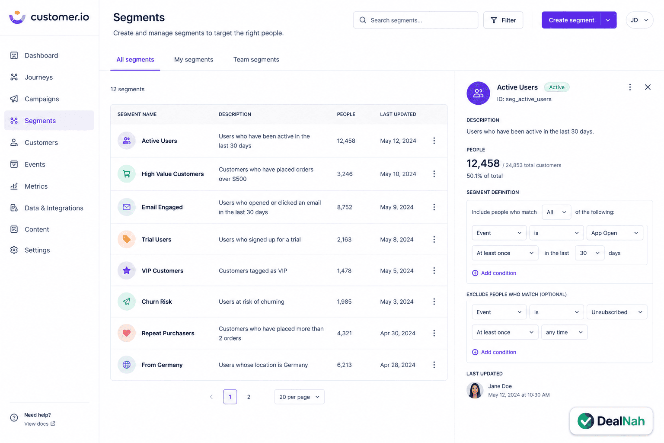Image resolution: width=664 pixels, height=443 pixels.
Task: Click the Need help question mark icon
Action: tap(14, 418)
